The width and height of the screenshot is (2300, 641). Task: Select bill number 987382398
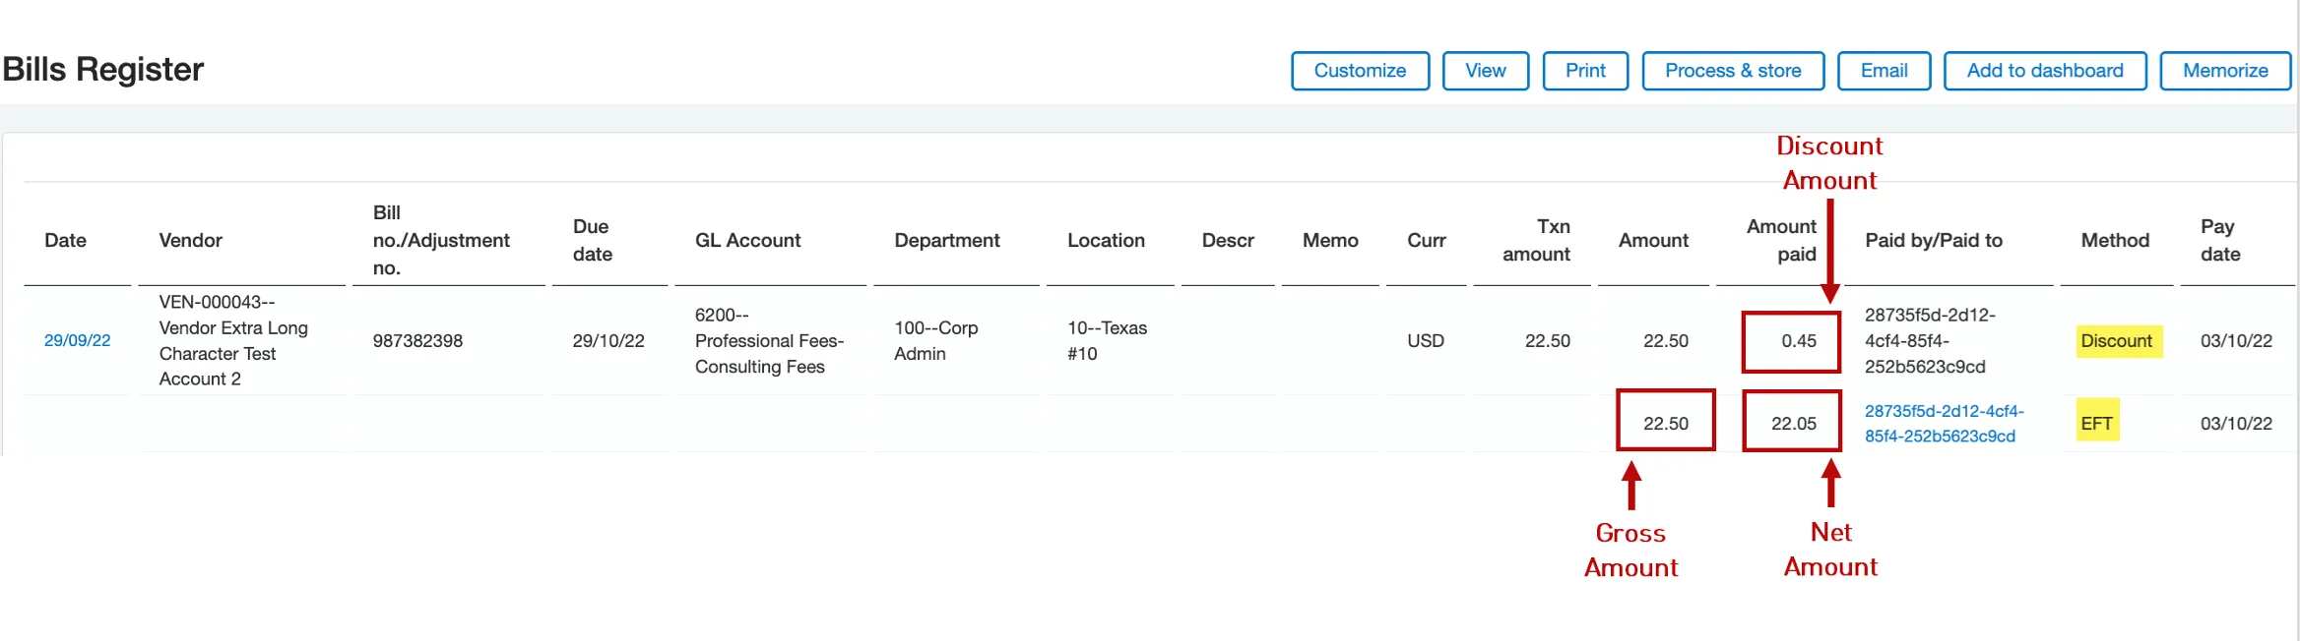point(417,340)
